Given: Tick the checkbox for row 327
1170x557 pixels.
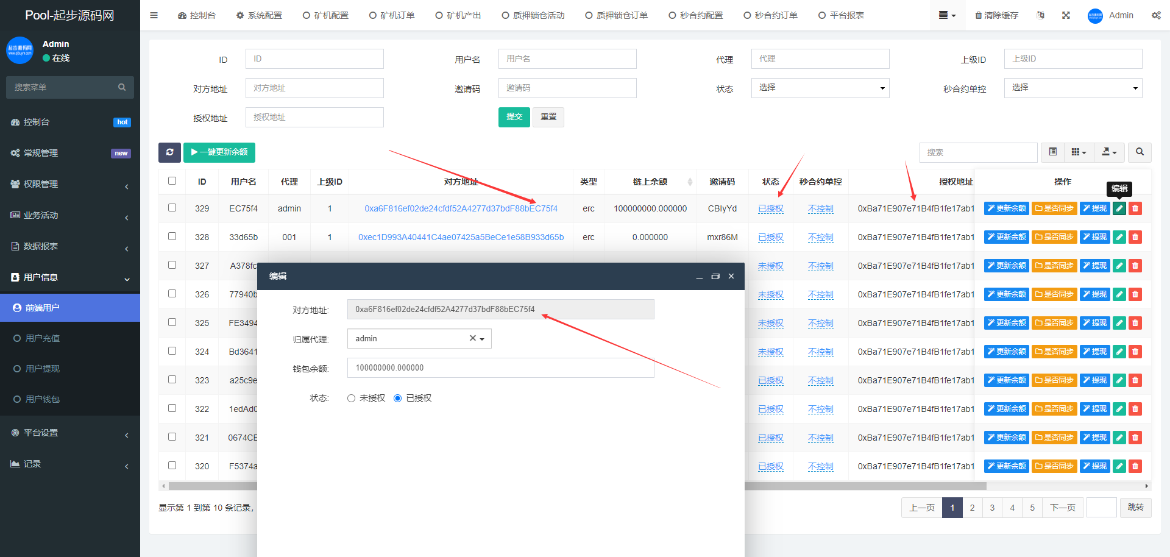Looking at the screenshot, I should (172, 265).
